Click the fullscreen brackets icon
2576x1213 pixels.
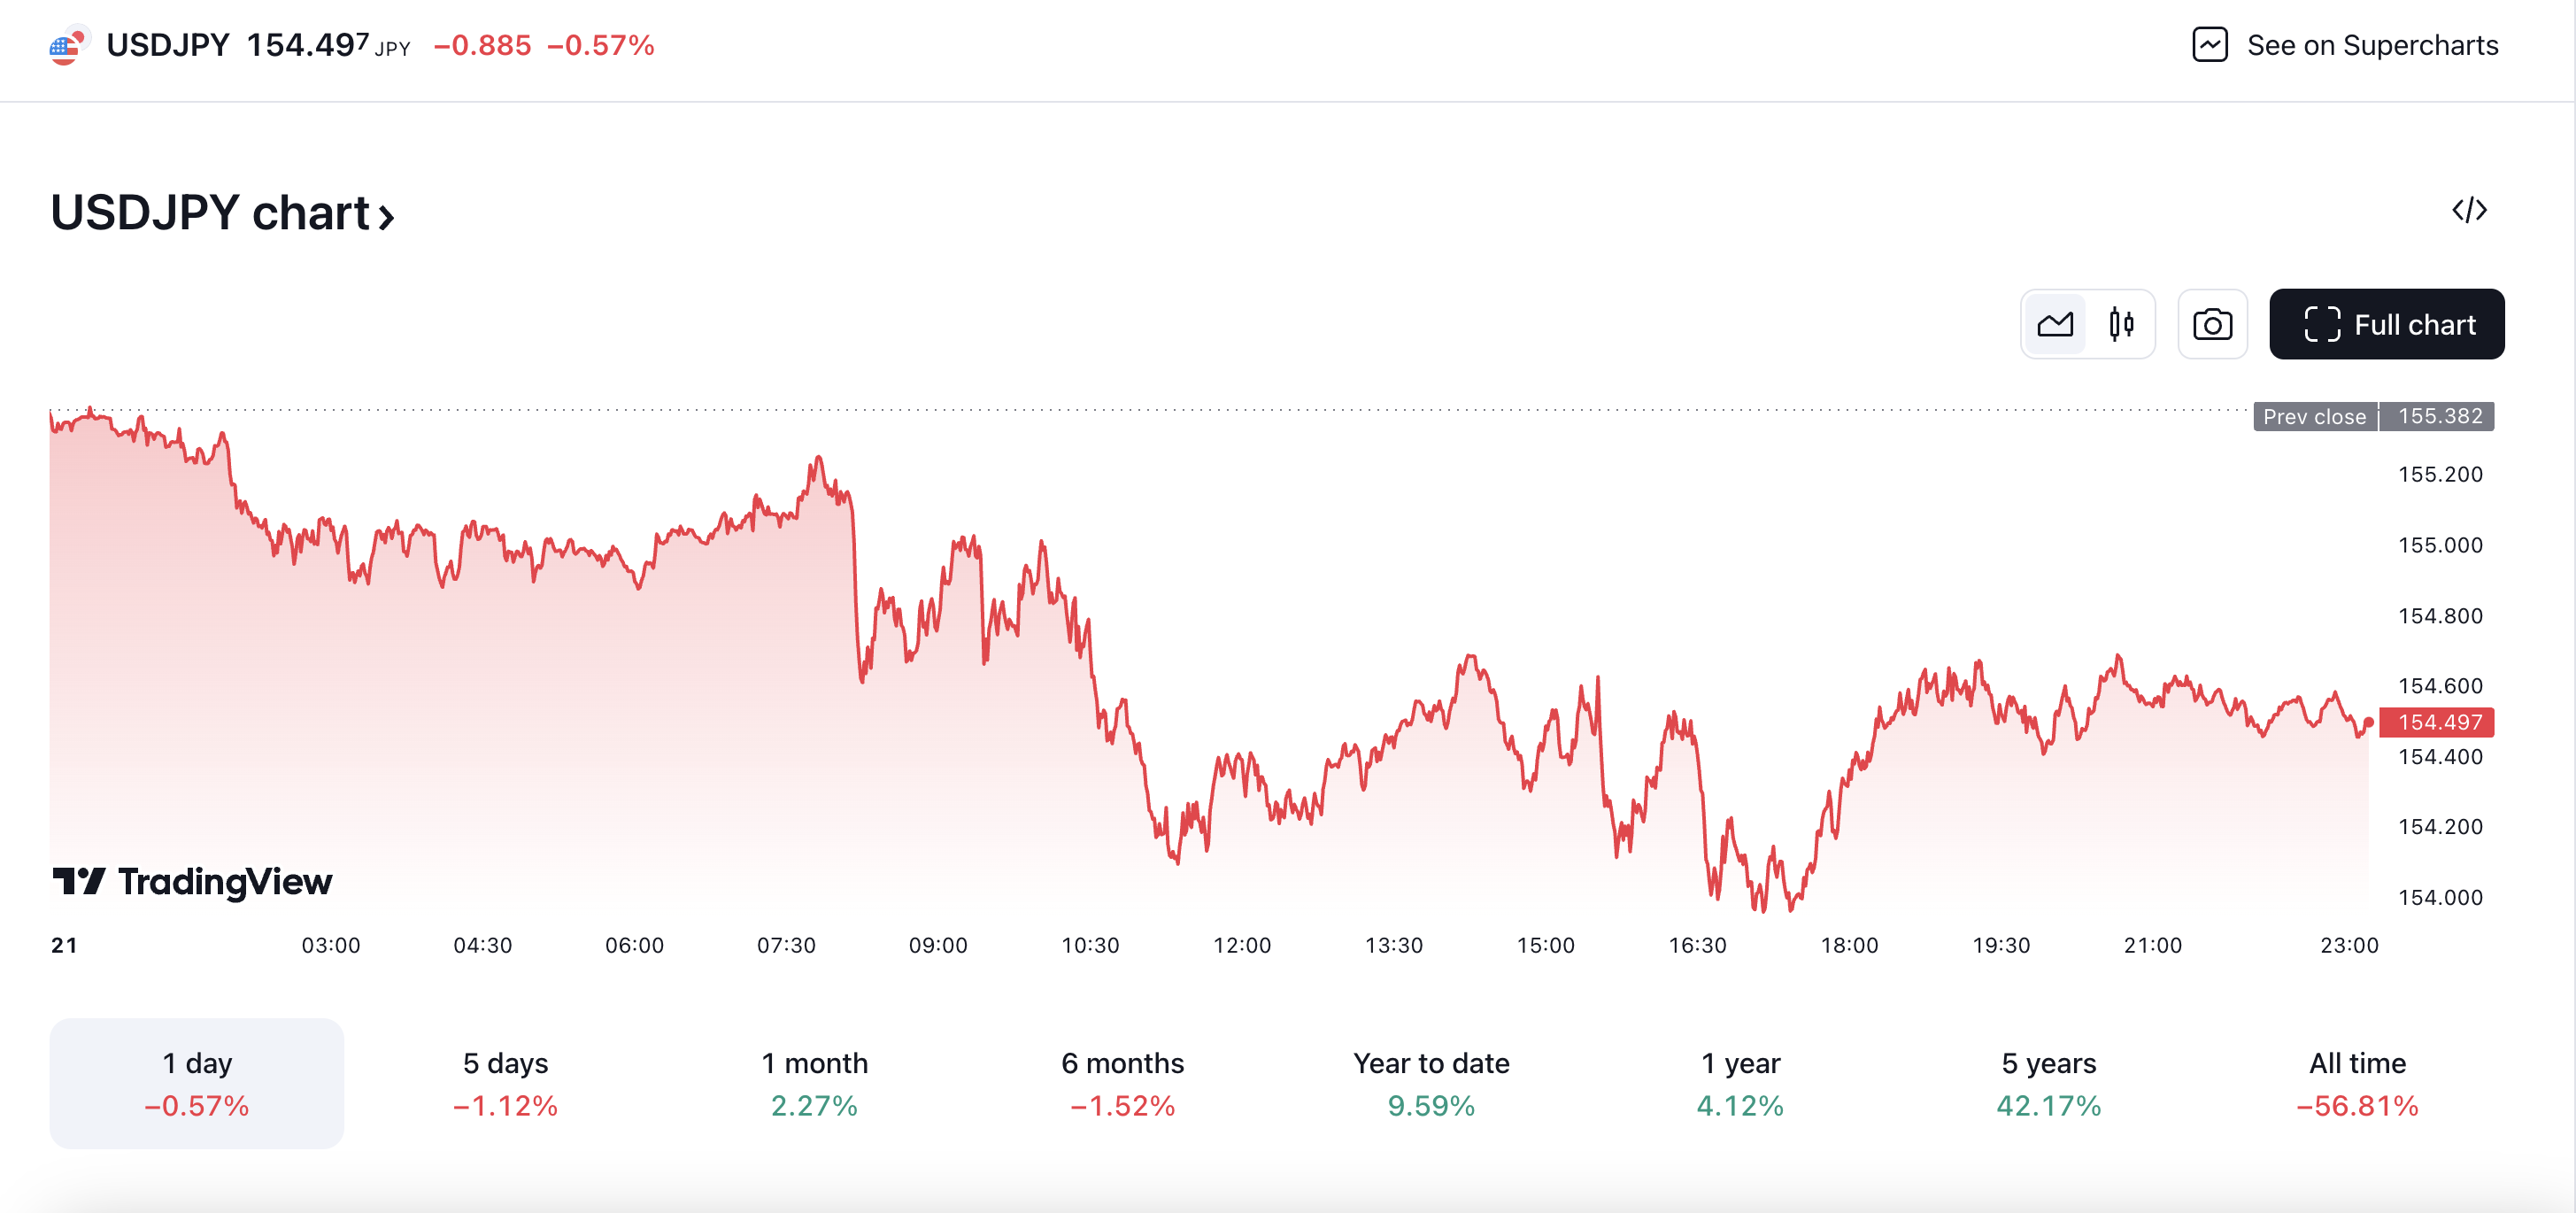coord(2322,325)
